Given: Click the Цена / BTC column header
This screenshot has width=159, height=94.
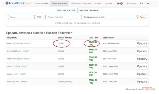Looking at the screenshot, I should (x=94, y=38).
